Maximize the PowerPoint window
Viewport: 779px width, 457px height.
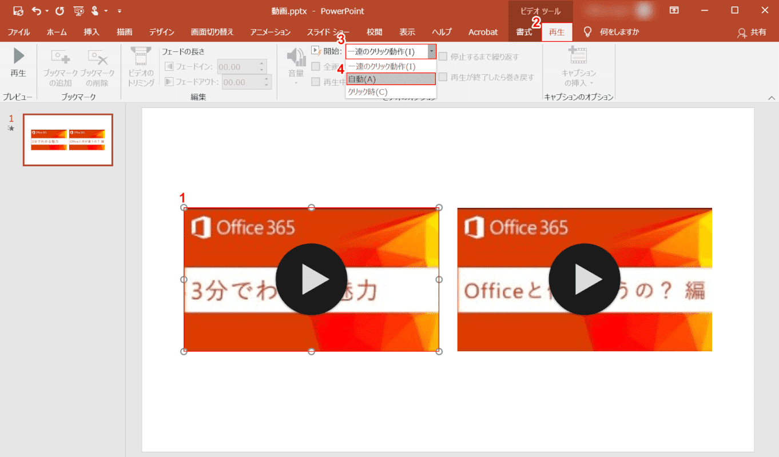point(735,10)
